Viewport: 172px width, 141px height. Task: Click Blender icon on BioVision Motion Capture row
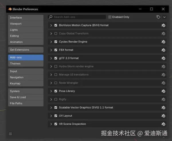click(x=163, y=25)
